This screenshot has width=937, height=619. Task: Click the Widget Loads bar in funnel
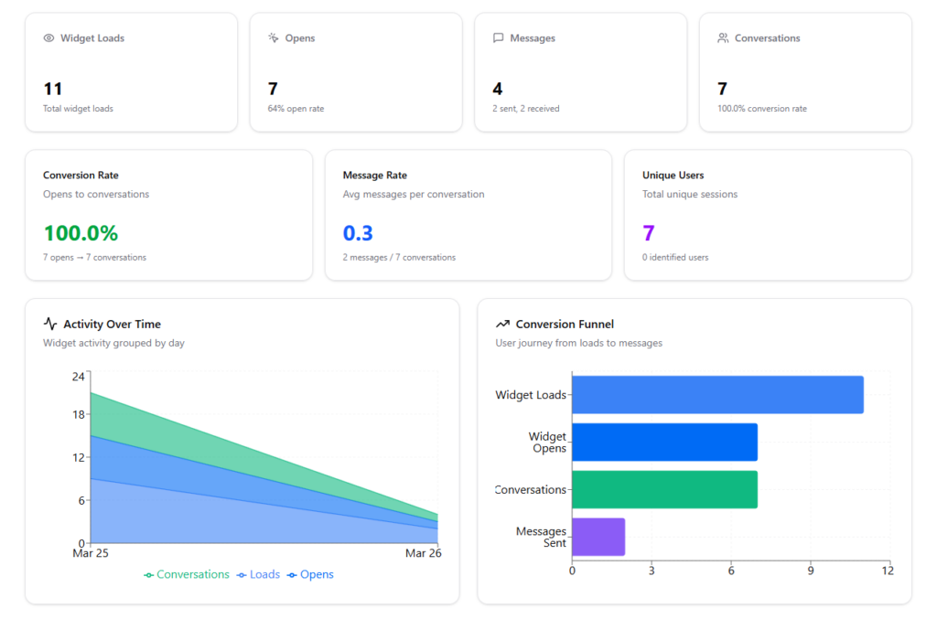(717, 395)
